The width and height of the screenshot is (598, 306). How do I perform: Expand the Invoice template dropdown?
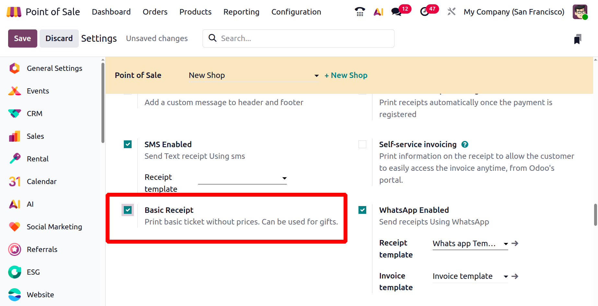pos(470,276)
